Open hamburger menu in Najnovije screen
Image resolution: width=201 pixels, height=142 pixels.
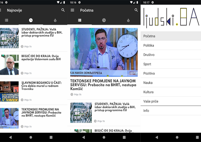(x=1, y=10)
